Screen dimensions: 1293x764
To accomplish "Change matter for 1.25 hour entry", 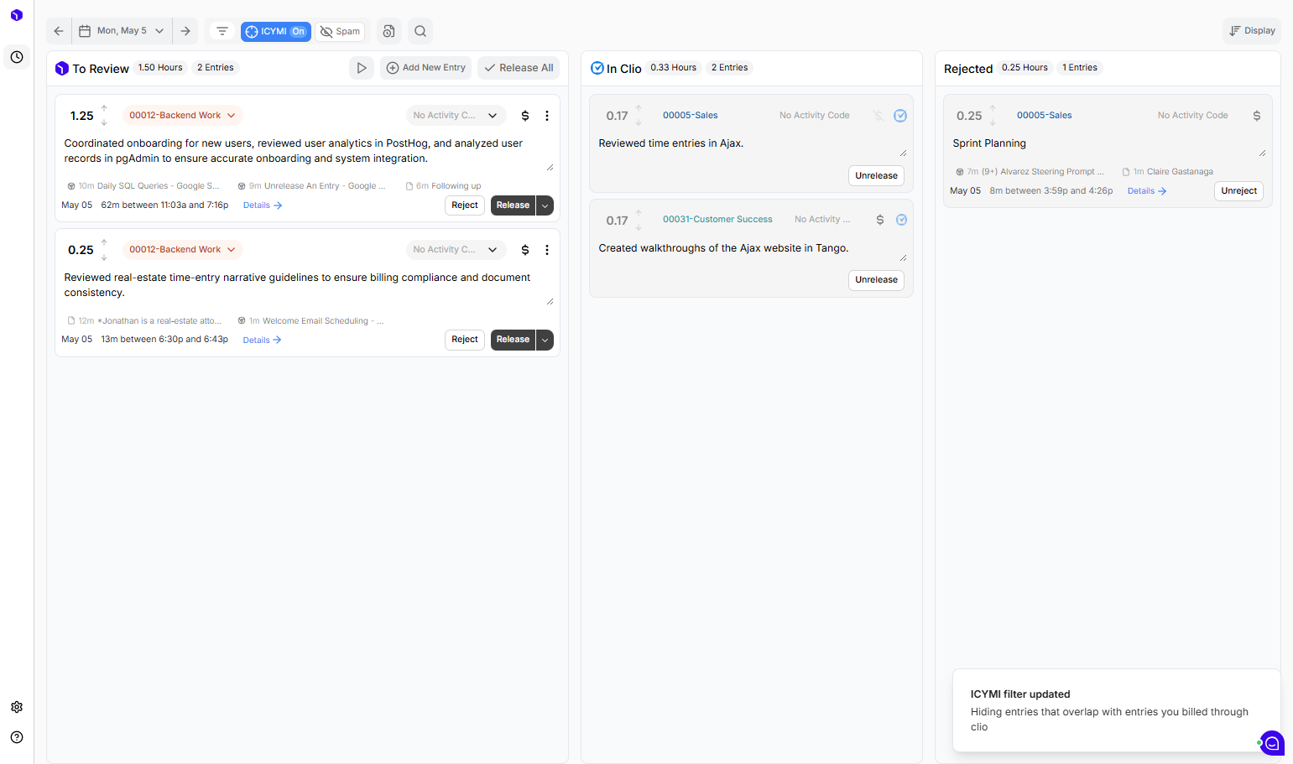I will pyautogui.click(x=182, y=116).
